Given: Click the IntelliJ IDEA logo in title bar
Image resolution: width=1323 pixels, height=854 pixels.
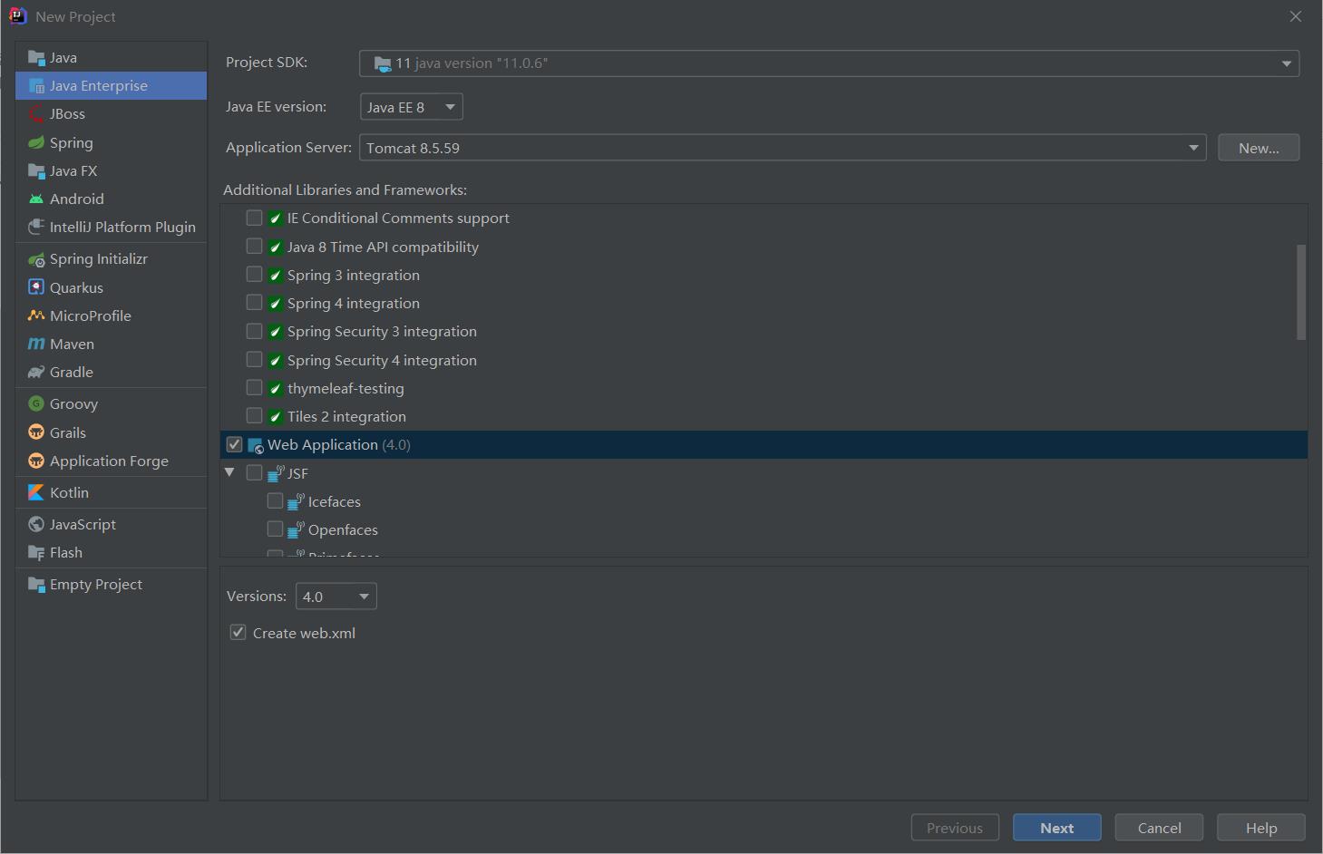Looking at the screenshot, I should [17, 15].
